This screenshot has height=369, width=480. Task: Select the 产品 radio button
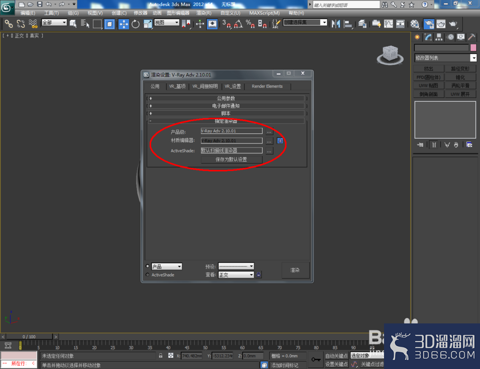147,266
